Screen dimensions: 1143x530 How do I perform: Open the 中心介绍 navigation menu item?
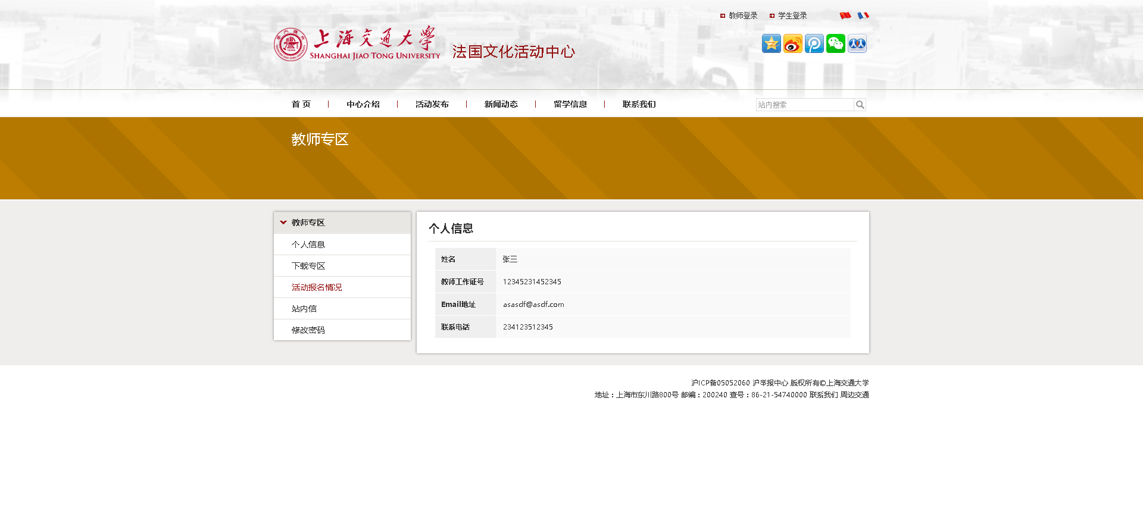click(363, 104)
